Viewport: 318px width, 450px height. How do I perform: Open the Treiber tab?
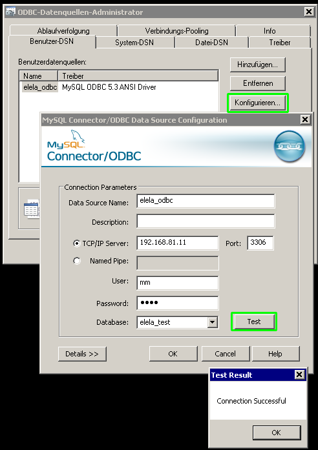point(280,43)
